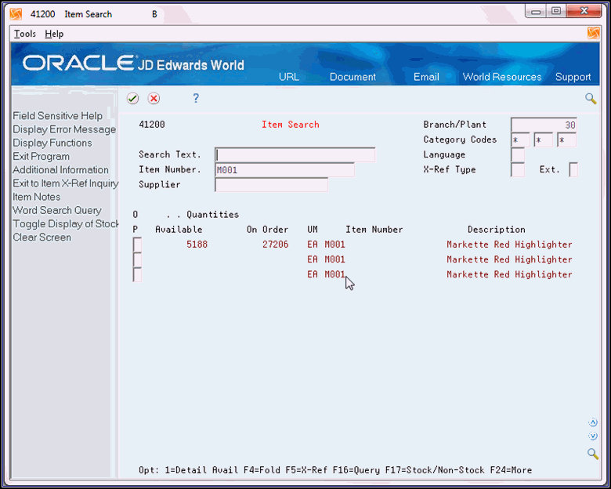This screenshot has height=489, width=611.
Task: Select Display Error Message
Action: tap(64, 129)
